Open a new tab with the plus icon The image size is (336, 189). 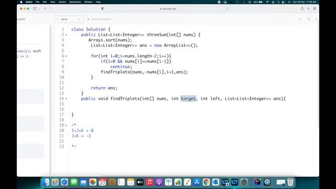[x=308, y=8]
